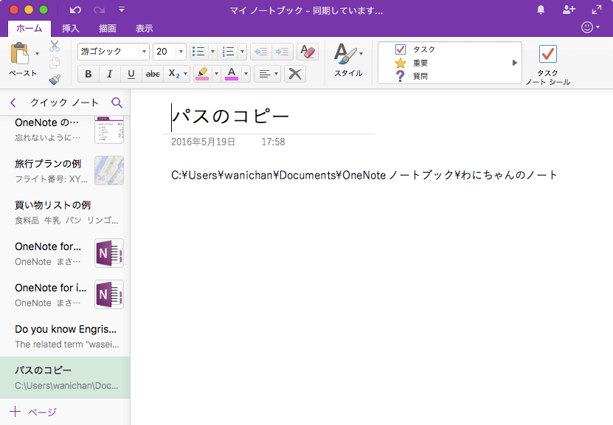Viewport: 613px width, 425px height.
Task: Select the パスのコピー page in list
Action: 65,377
